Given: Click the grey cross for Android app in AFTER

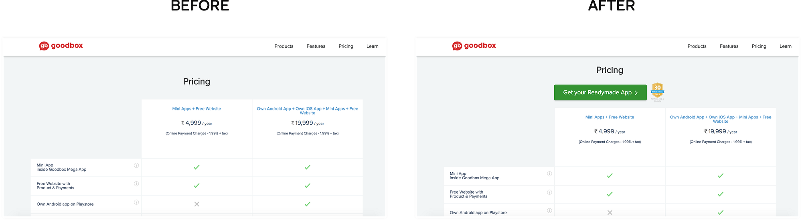Looking at the screenshot, I should tap(610, 212).
